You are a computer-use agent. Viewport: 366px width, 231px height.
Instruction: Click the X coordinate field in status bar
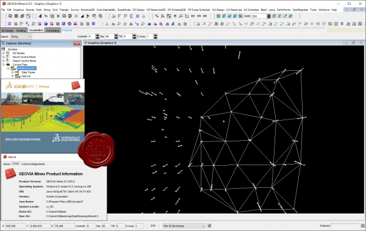pos(15,226)
